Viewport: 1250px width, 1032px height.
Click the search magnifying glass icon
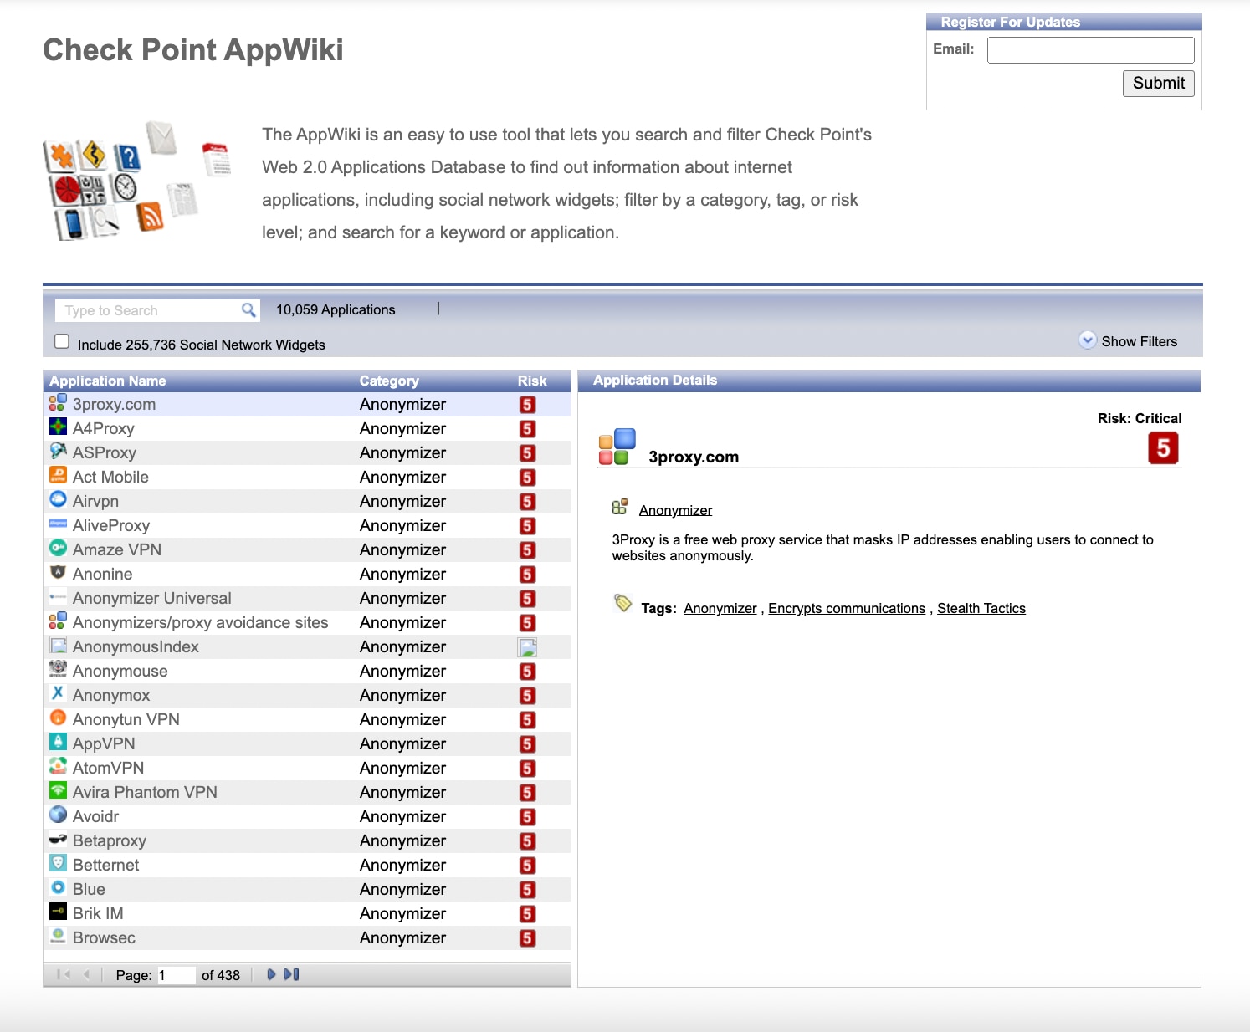248,309
